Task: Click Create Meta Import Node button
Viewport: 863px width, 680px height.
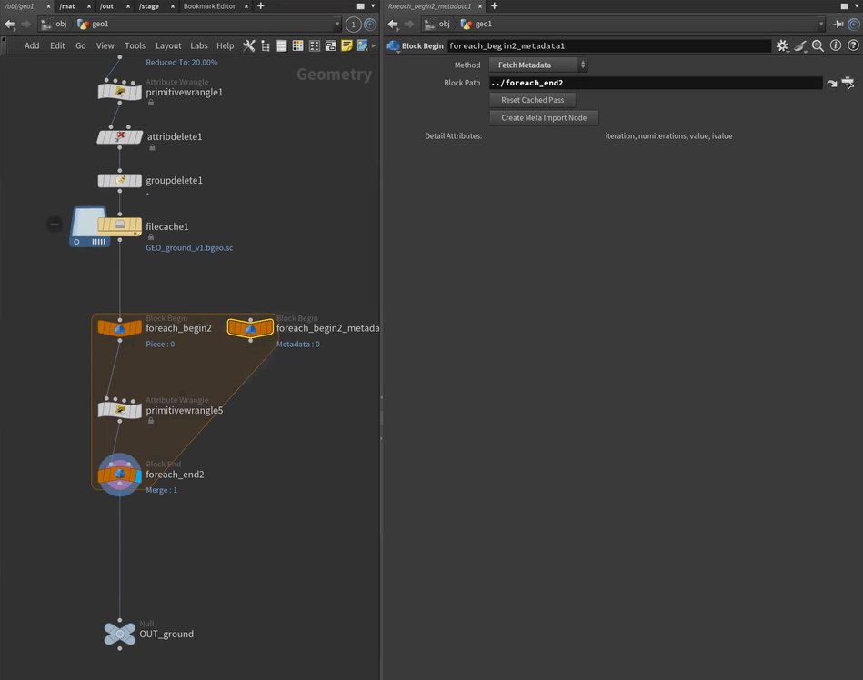Action: [544, 117]
